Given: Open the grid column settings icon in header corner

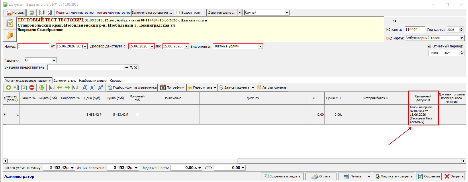Looking at the screenshot, I should (x=4, y=98).
